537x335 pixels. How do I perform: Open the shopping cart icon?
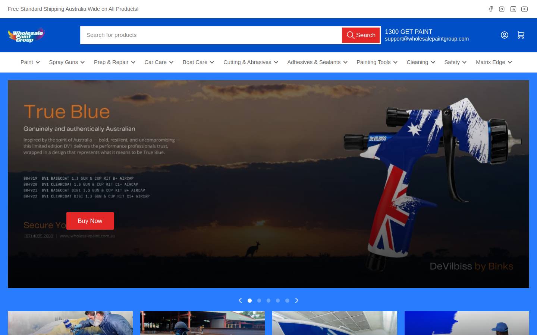tap(521, 35)
